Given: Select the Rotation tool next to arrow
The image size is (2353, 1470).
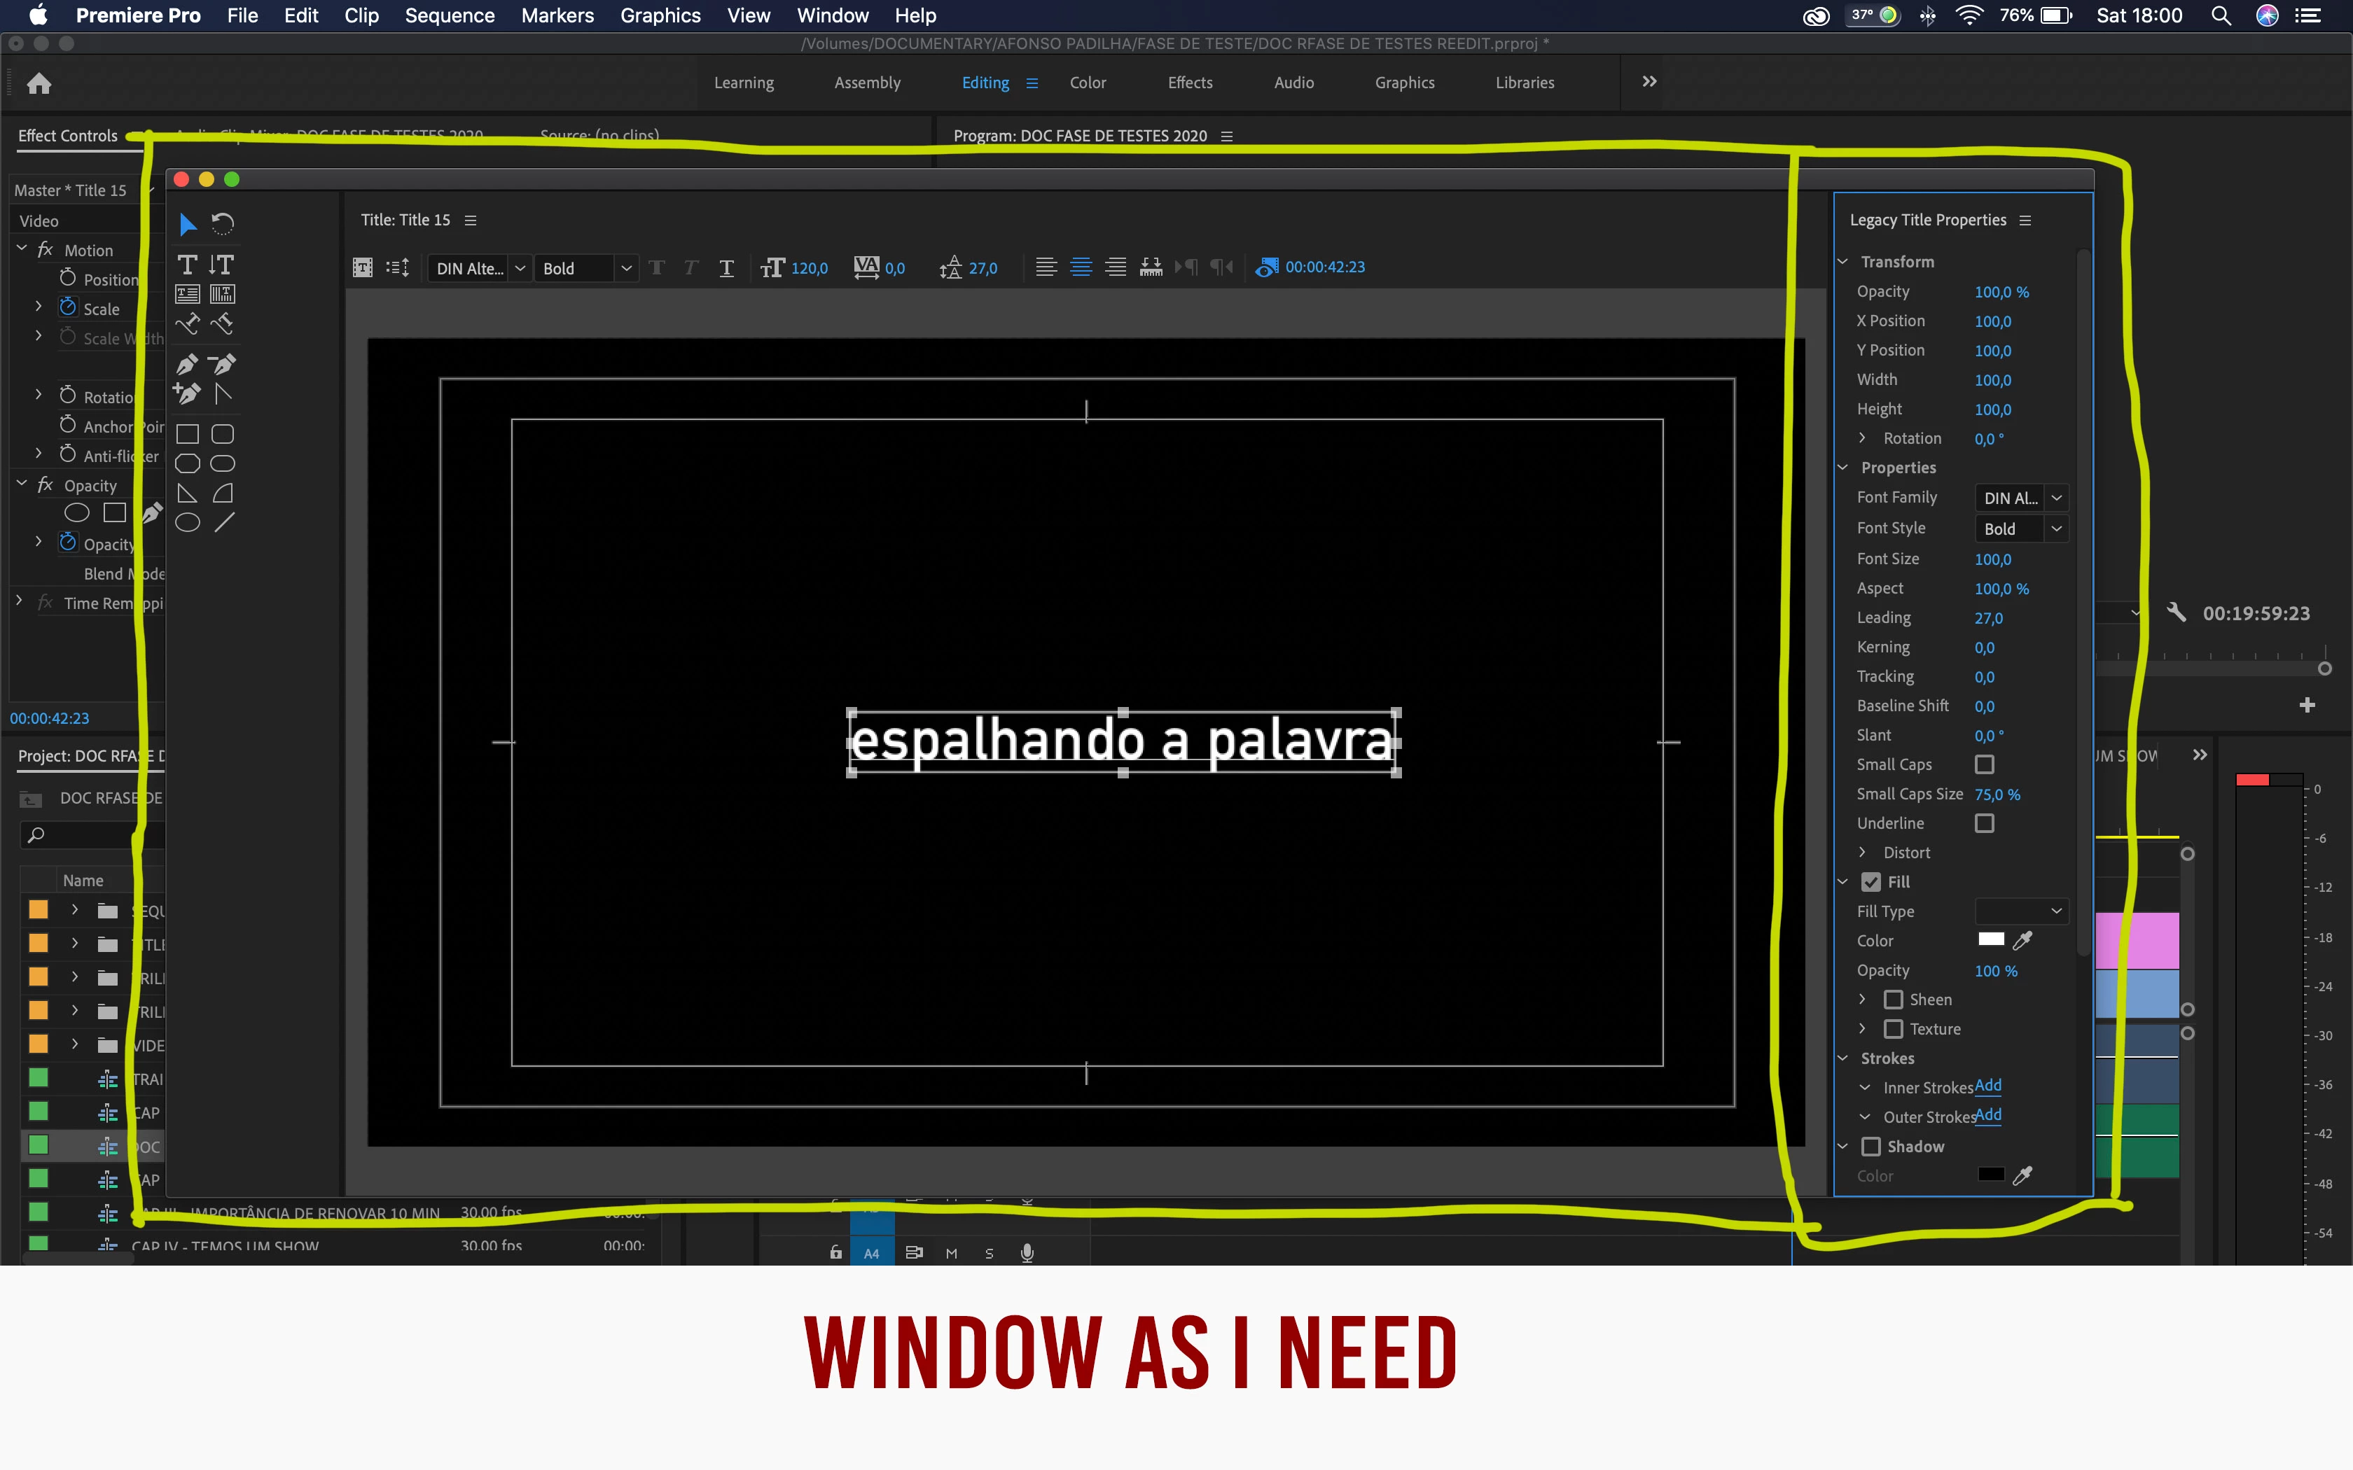Looking at the screenshot, I should 223,225.
